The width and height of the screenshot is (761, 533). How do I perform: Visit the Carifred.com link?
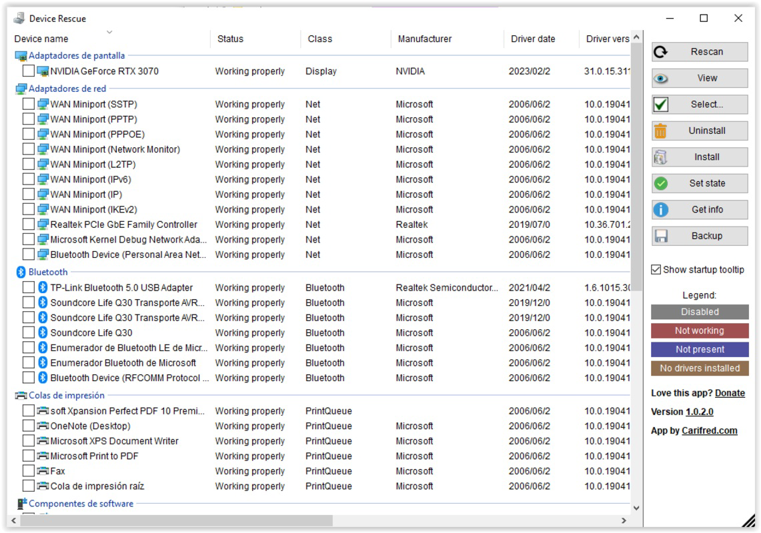tap(710, 430)
